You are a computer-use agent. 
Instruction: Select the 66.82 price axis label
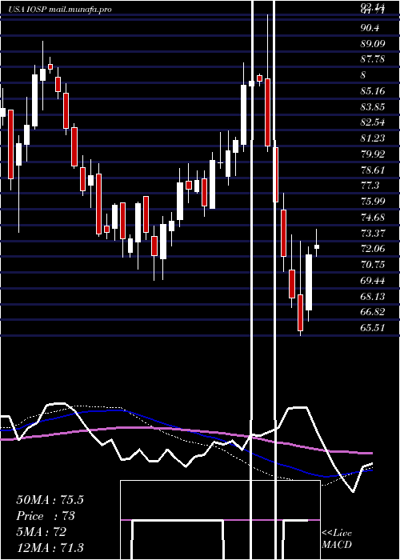(373, 312)
